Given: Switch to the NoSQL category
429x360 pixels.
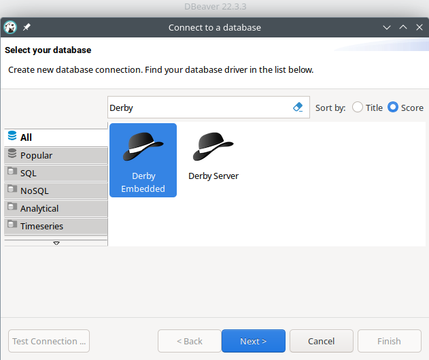Looking at the screenshot, I should coord(56,191).
